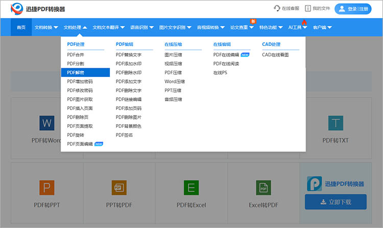The height and width of the screenshot is (228, 383).
Task: Open PPT压缩 link
Action: pyautogui.click(x=173, y=90)
